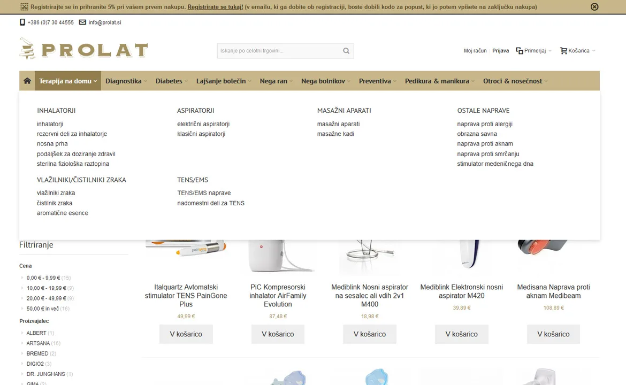The width and height of the screenshot is (626, 385).
Task: Open rezervni deli za inhalatorje
Action: coord(72,134)
